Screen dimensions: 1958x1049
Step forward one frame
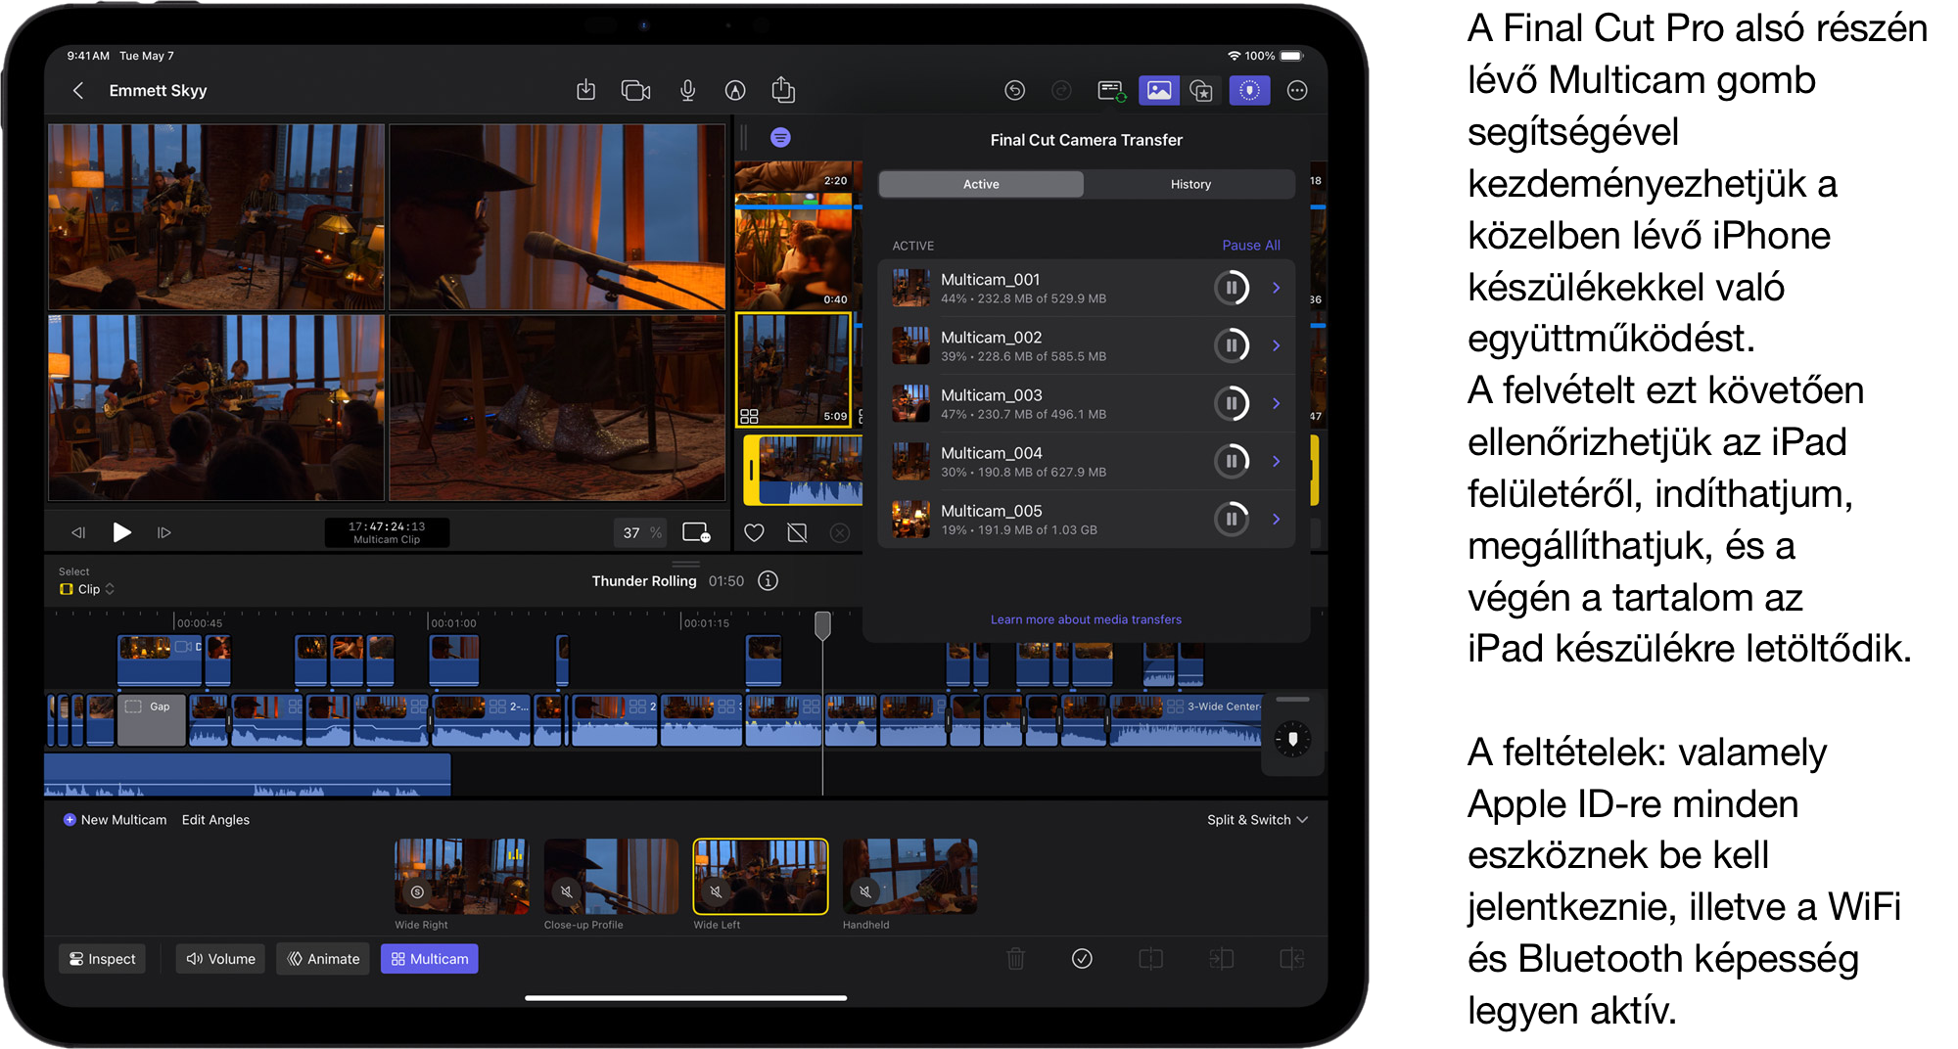click(x=164, y=532)
